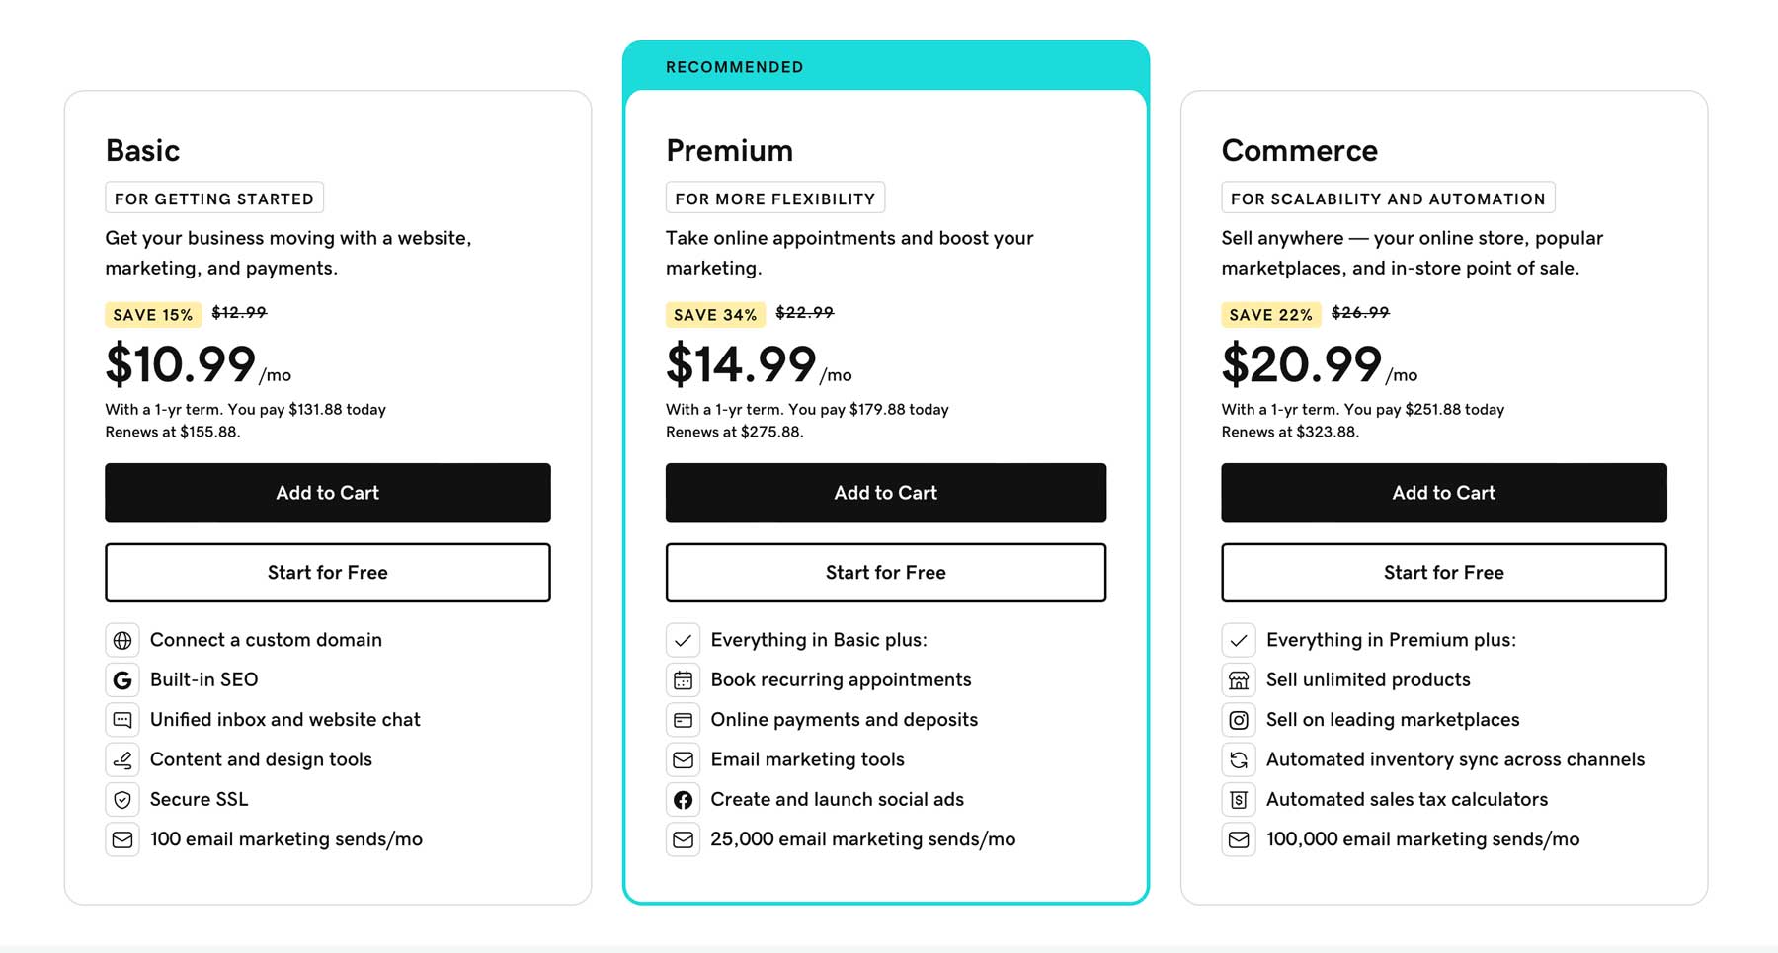This screenshot has width=1778, height=953.
Task: Click the calculator icon beside Automated sales tax calculators
Action: coord(1239,799)
